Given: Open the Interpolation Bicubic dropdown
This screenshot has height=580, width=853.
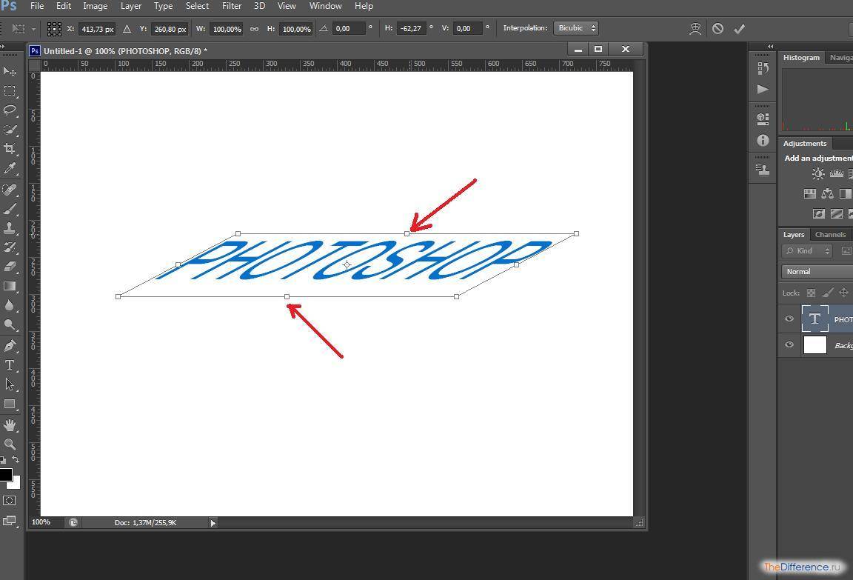Looking at the screenshot, I should [576, 28].
